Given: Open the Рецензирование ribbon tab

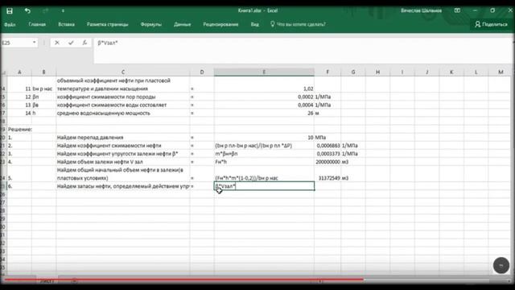Looking at the screenshot, I should pos(220,24).
